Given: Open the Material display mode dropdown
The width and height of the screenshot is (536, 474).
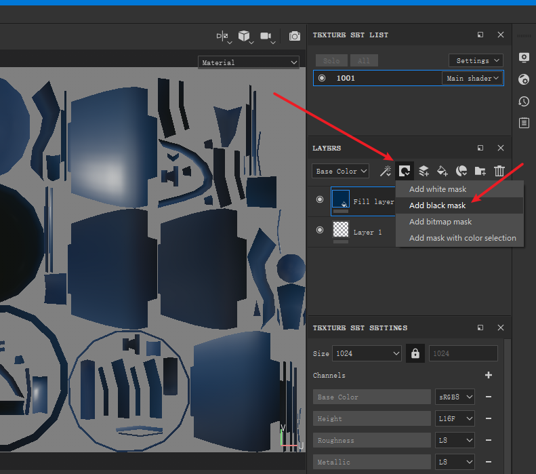Looking at the screenshot, I should click(x=249, y=62).
